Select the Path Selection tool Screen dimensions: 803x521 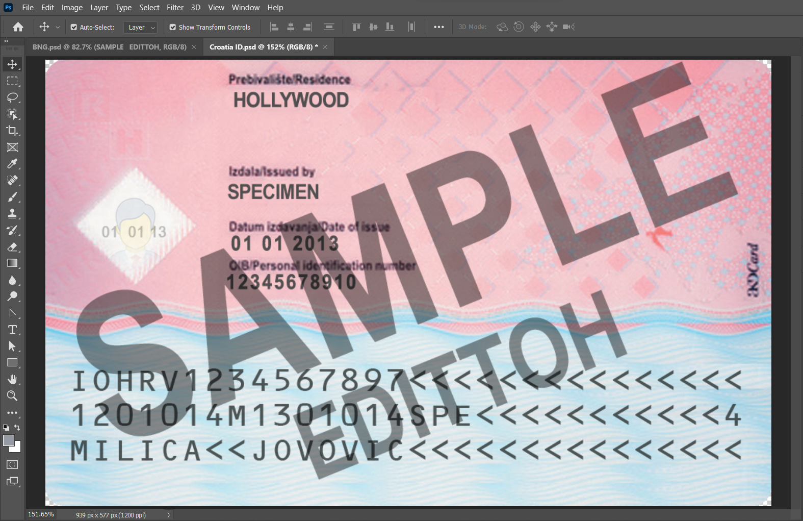[x=12, y=346]
